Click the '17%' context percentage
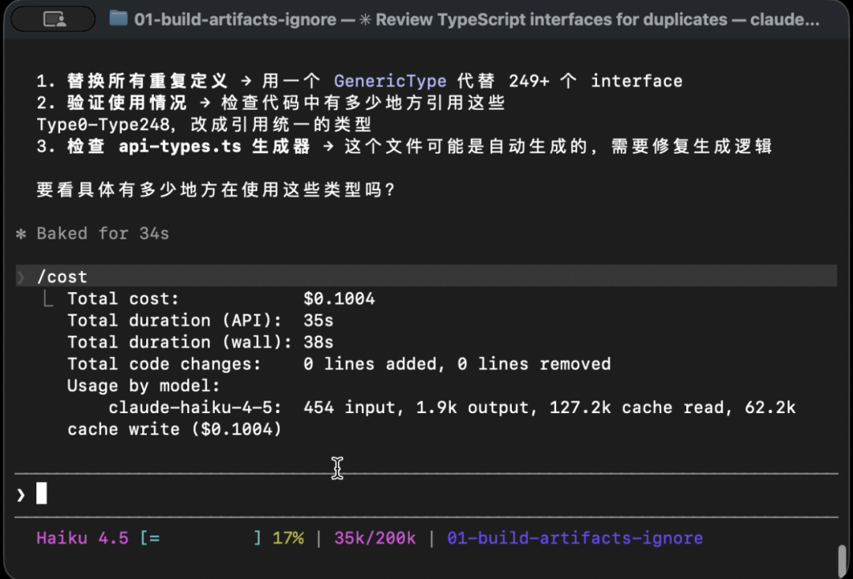This screenshot has height=579, width=853. [287, 538]
